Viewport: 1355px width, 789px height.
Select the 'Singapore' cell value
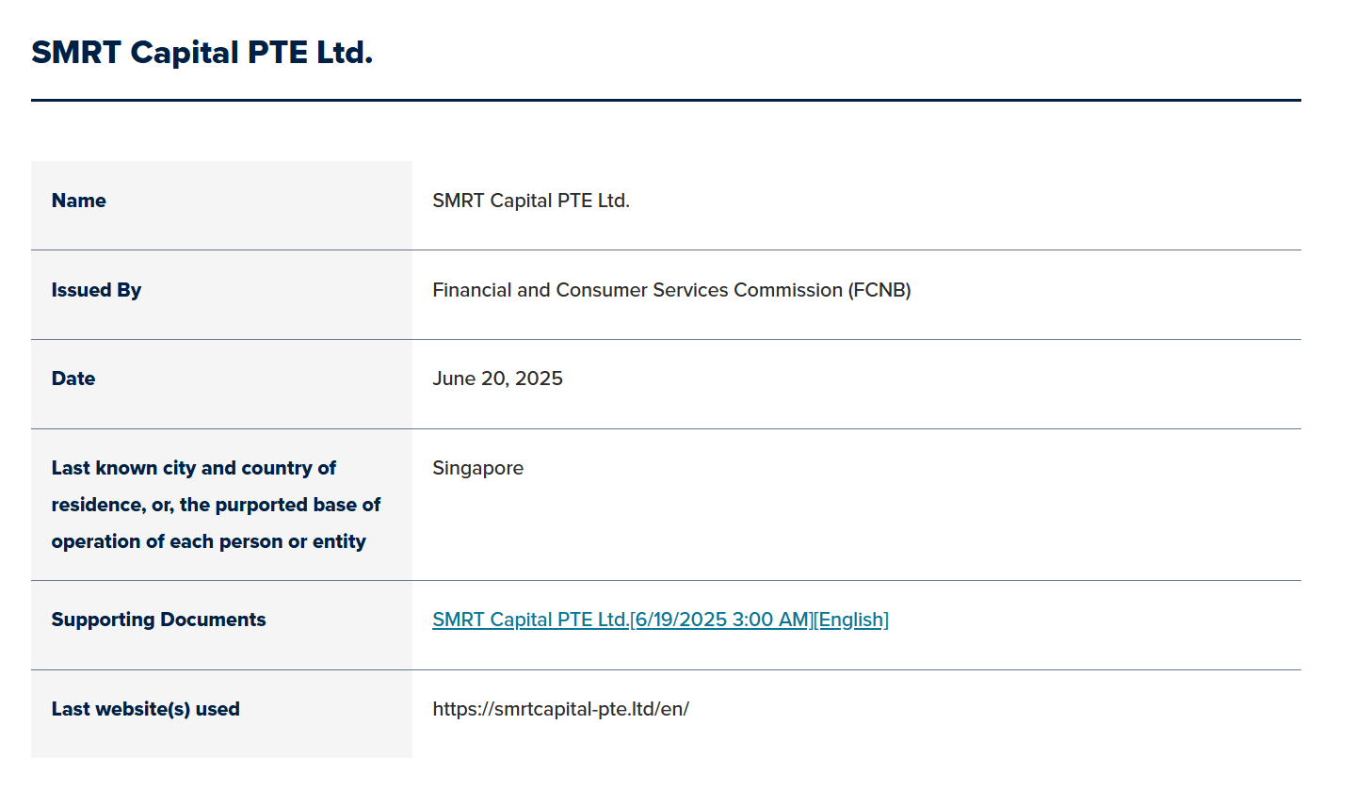[477, 468]
